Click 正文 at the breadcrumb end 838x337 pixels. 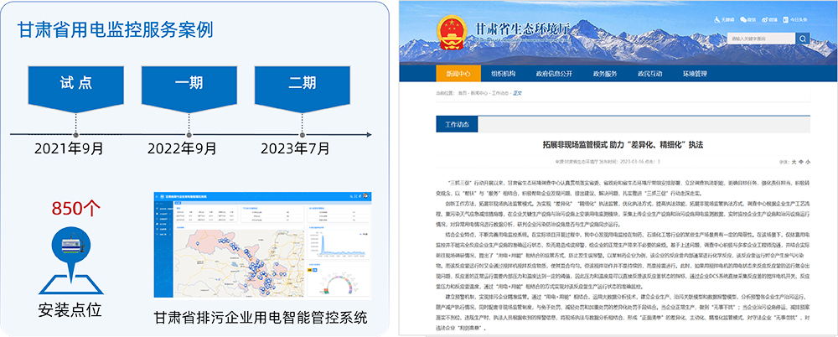pos(517,93)
